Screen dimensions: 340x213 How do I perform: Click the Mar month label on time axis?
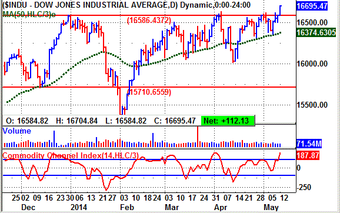point(172,207)
